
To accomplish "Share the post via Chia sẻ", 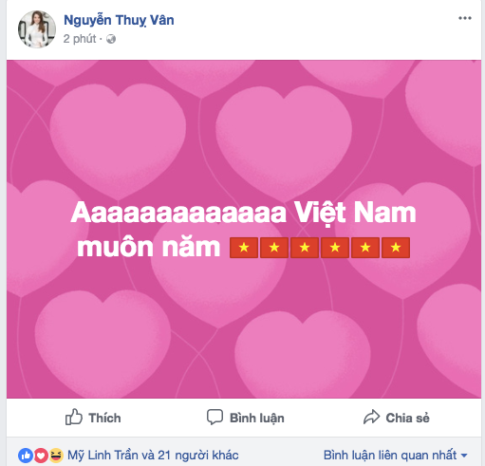I will tap(397, 418).
